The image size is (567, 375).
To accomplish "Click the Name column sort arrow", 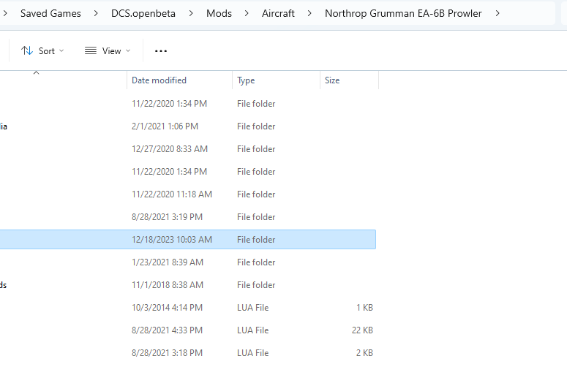I will coord(36,73).
